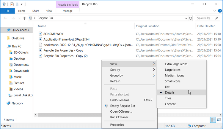Choose Properties in the context menu
The width and height of the screenshot is (223, 129).
[x=129, y=125]
